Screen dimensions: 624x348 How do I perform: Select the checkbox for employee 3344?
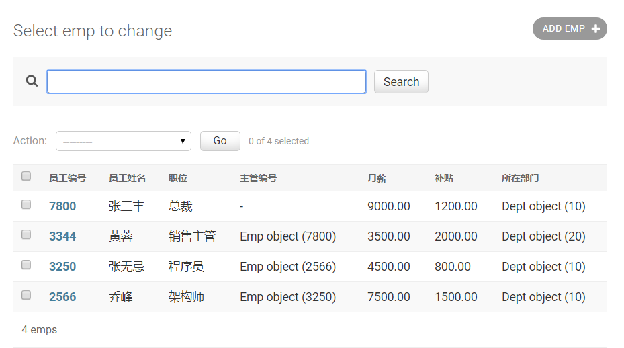[x=26, y=235]
